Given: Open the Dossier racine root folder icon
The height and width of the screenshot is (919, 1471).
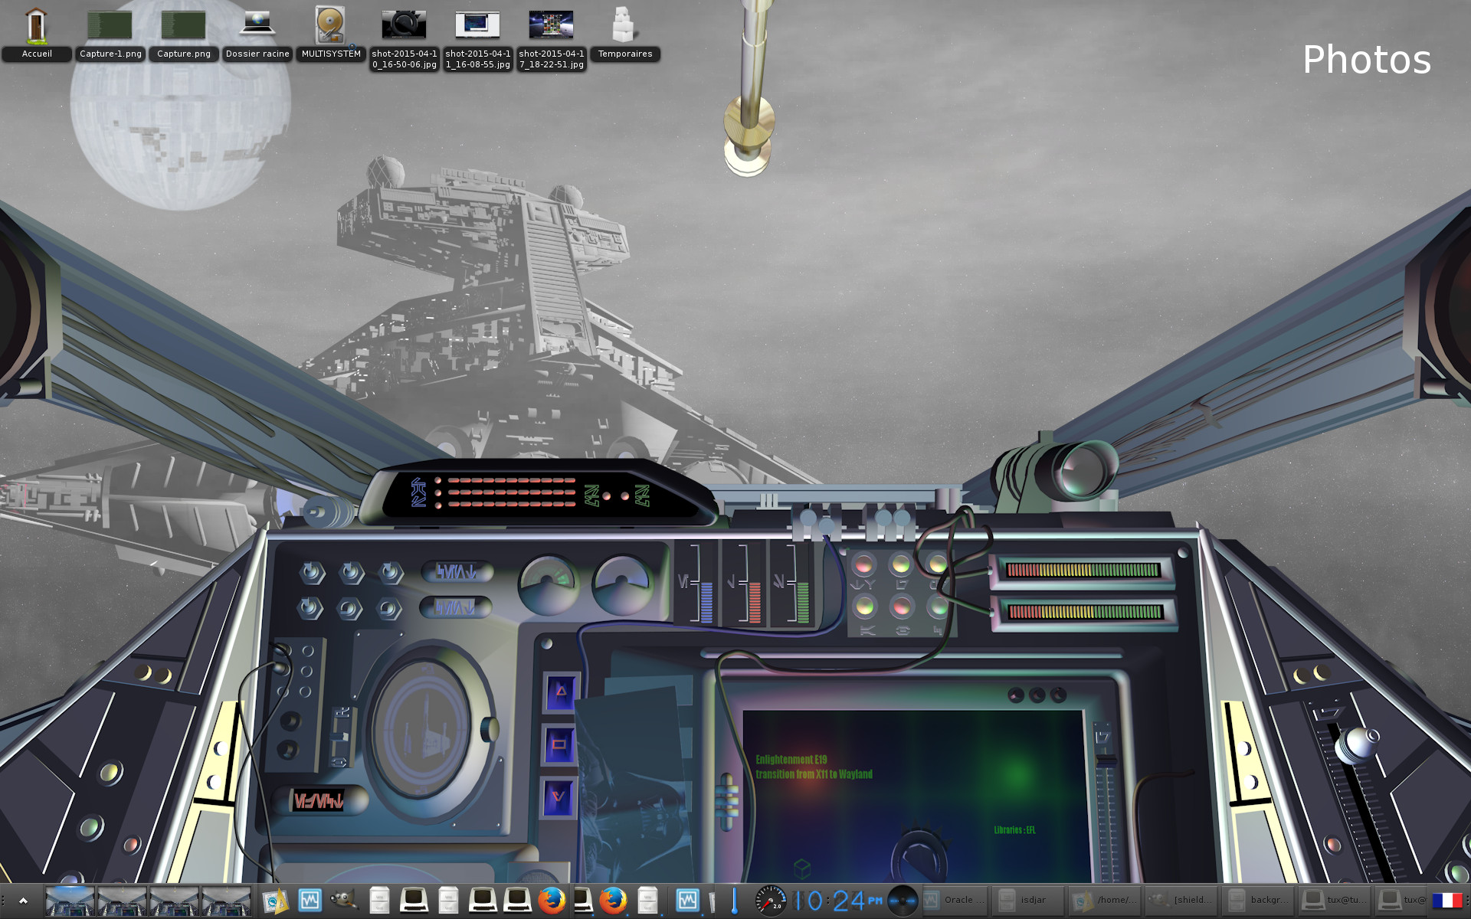Looking at the screenshot, I should pyautogui.click(x=257, y=34).
